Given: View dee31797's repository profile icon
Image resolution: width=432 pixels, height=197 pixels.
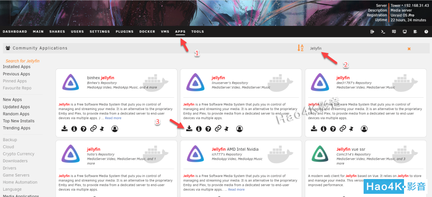Looking at the screenshot, I should click(x=364, y=128).
